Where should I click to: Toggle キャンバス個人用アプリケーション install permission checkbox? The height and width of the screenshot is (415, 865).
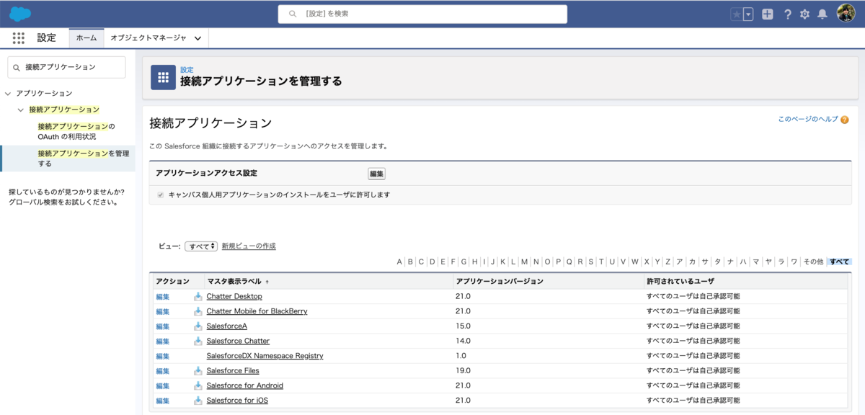pyautogui.click(x=161, y=195)
